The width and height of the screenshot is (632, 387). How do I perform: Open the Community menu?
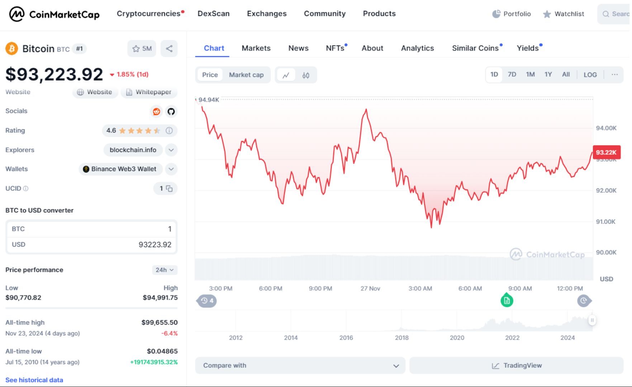324,14
